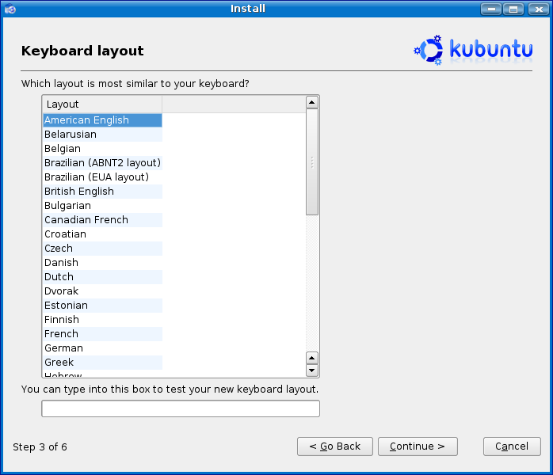
Task: Minimize the Install window
Action: point(491,9)
